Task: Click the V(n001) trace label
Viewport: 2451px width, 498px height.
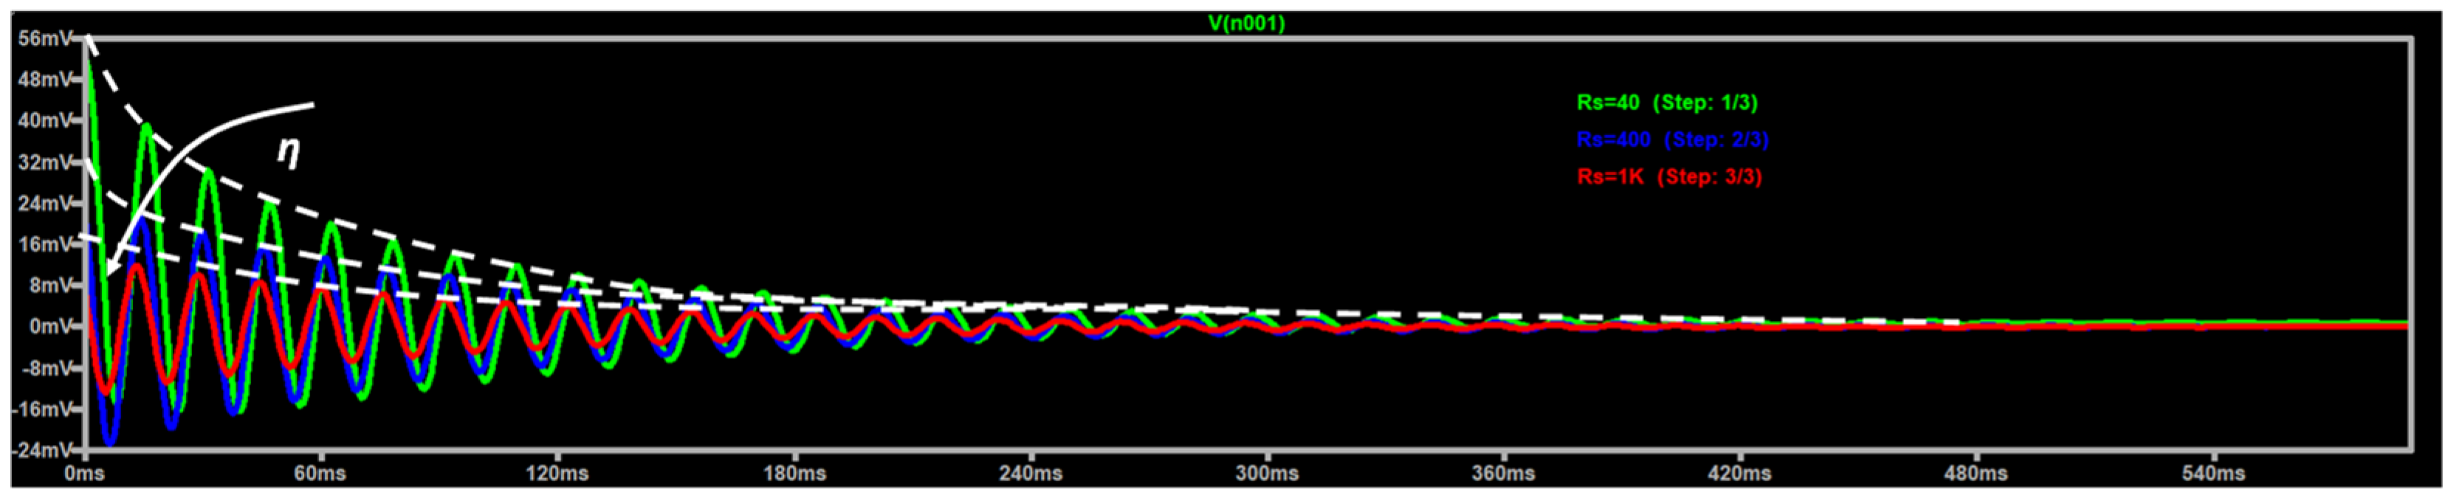Action: (x=1246, y=23)
